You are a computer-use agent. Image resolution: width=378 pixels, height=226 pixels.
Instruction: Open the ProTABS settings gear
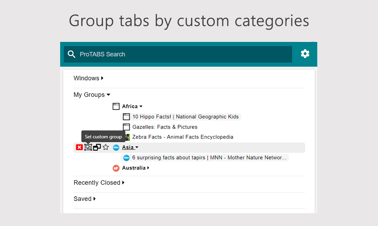click(x=305, y=54)
